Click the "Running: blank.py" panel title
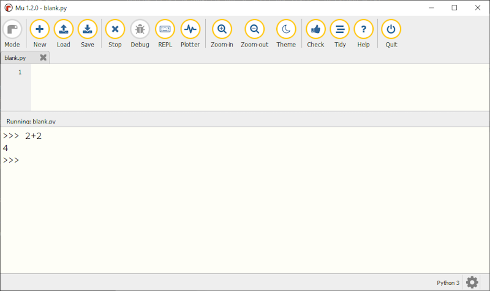The width and height of the screenshot is (490, 291). click(31, 121)
